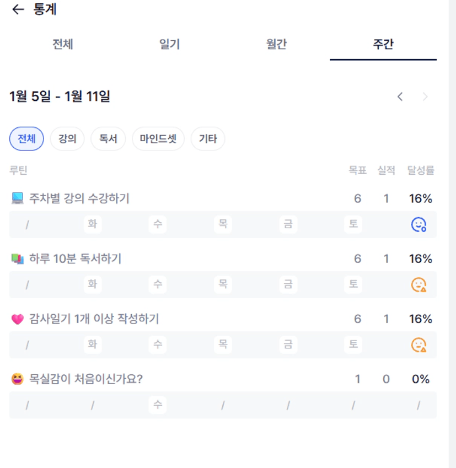
Task: Go to previous week with left chevron
Action: 400,97
